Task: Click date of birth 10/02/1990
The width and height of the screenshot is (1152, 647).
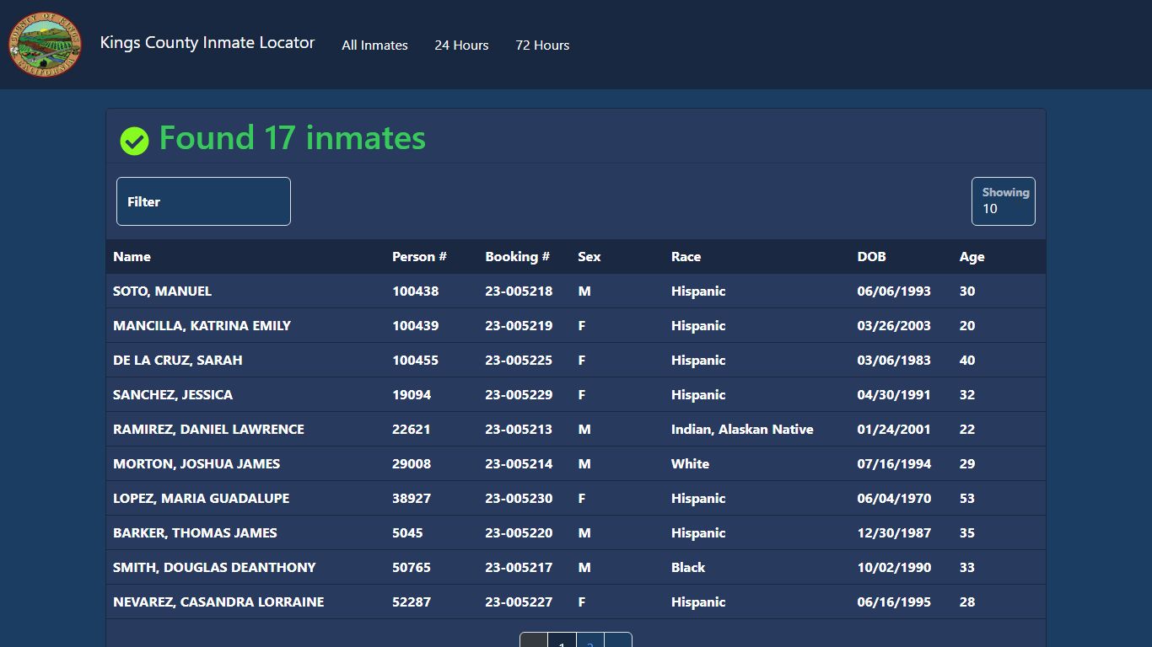Action: pyautogui.click(x=894, y=568)
